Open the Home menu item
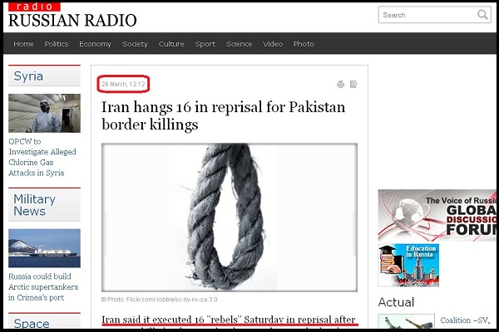The height and width of the screenshot is (332, 499). (23, 44)
